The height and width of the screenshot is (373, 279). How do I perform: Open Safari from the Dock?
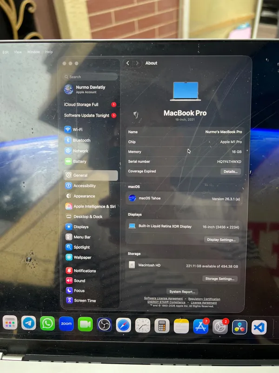click(x=123, y=325)
